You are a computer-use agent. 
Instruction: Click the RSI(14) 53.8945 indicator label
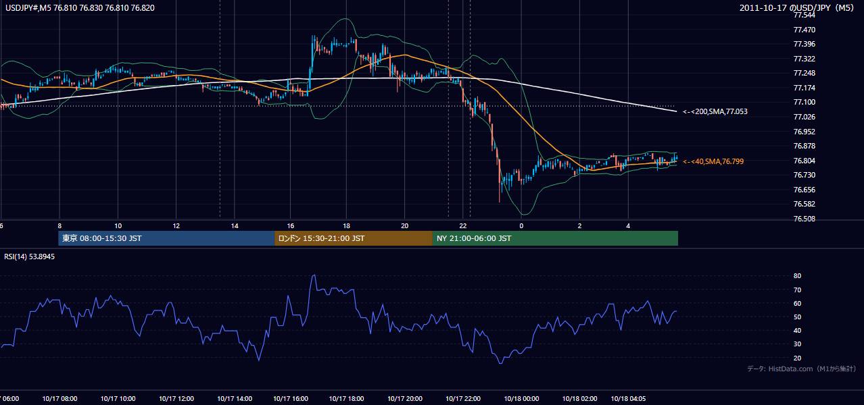click(x=30, y=256)
